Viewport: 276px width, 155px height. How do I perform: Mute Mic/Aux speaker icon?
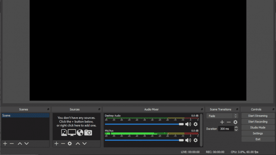click(188, 140)
